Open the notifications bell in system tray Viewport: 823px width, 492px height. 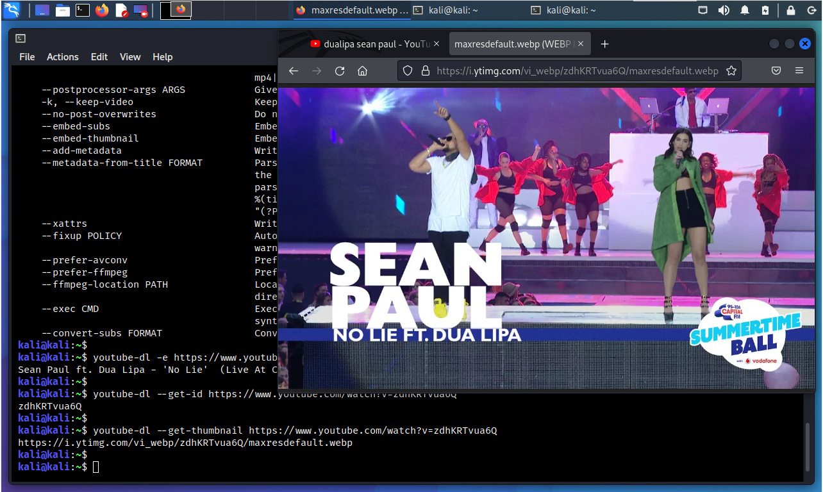(744, 10)
